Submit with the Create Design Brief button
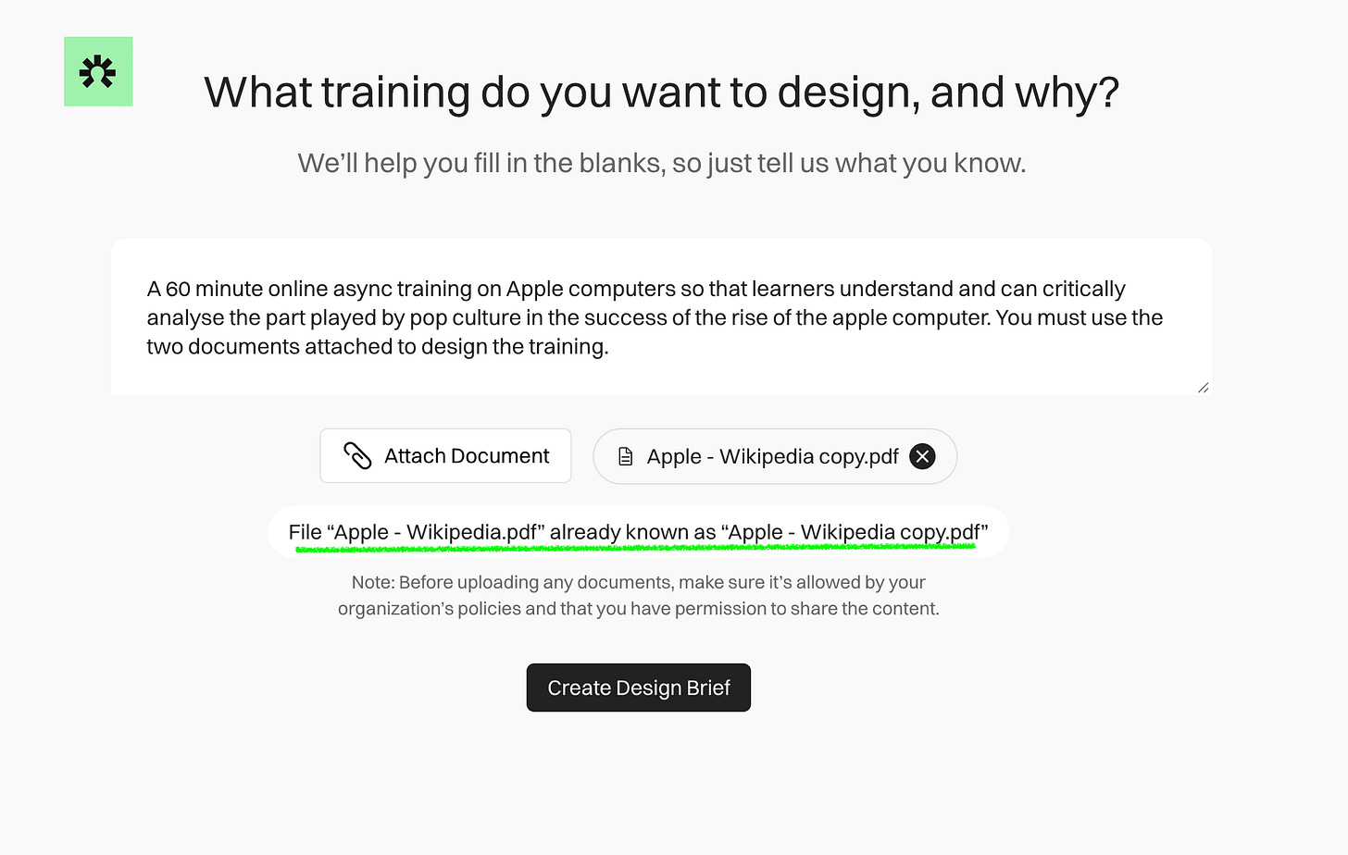Viewport: 1348px width, 855px height. click(639, 688)
